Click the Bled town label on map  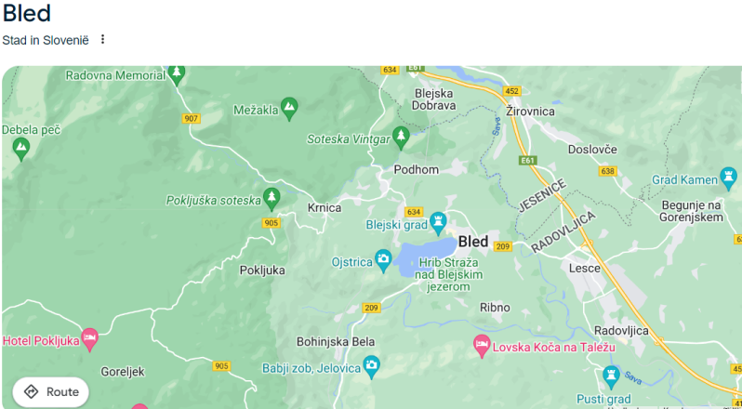coord(472,242)
